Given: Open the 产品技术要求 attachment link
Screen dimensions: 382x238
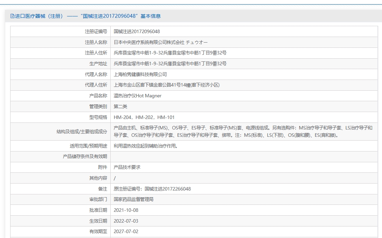Looking at the screenshot, I should (127, 167).
